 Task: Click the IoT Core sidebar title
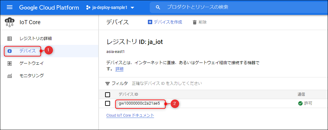[x=30, y=22]
